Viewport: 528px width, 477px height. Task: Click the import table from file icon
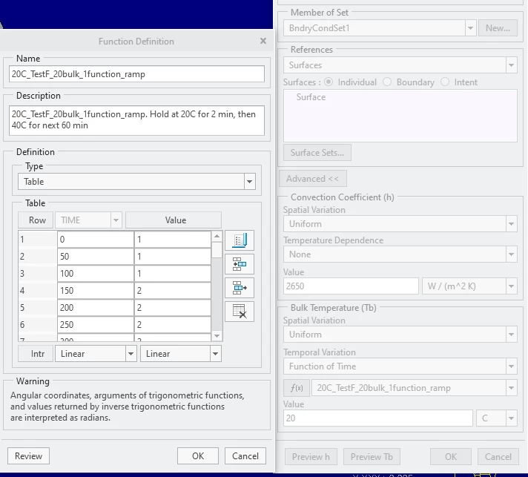click(240, 240)
